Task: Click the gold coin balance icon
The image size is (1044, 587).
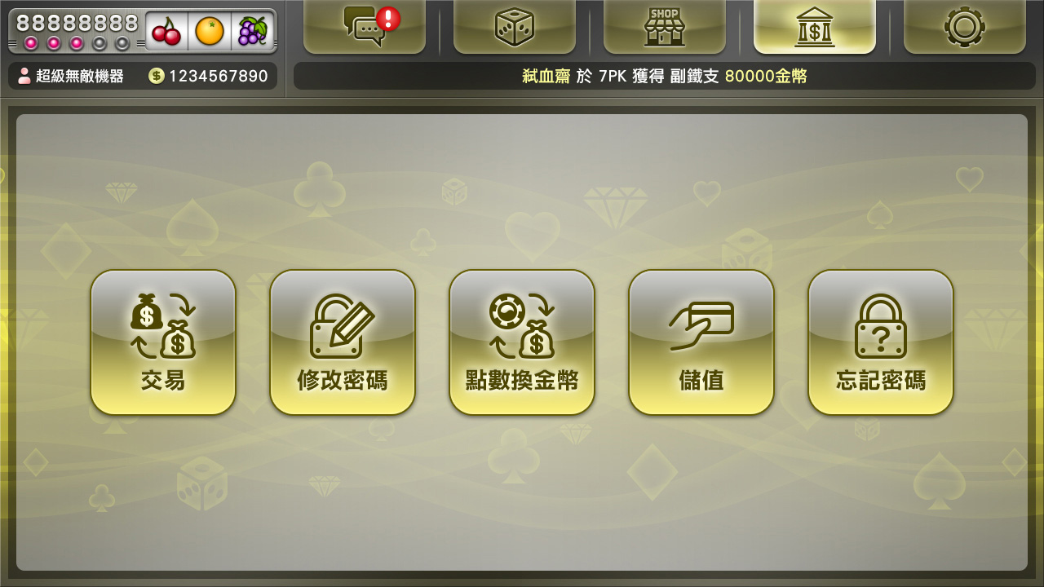Action: [x=157, y=76]
